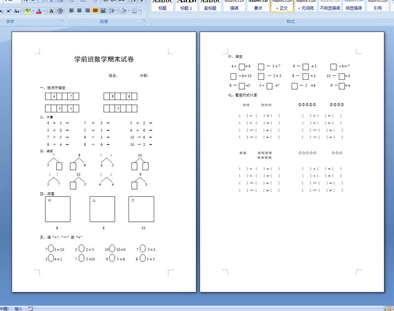Align text left

coord(71,10)
